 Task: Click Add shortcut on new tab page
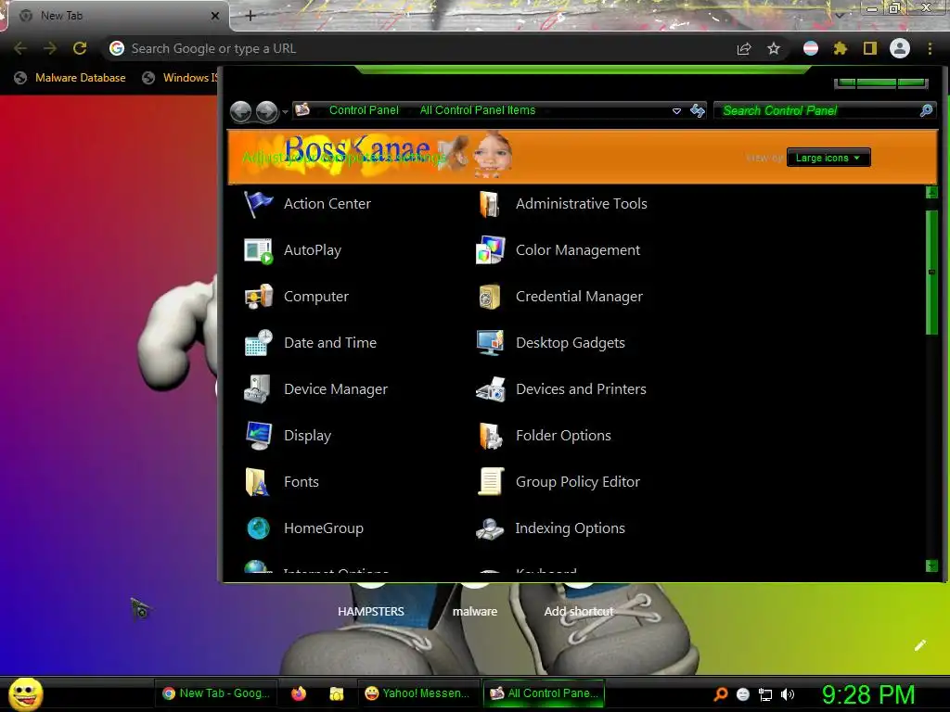pos(579,612)
